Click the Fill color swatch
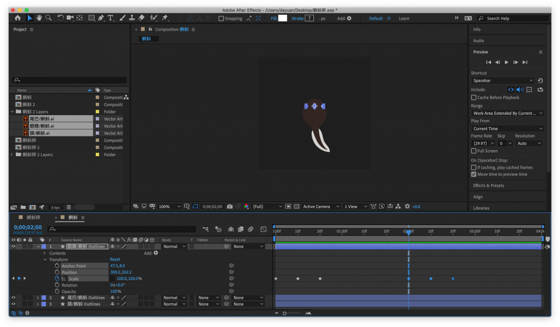This screenshot has height=327, width=560. pyautogui.click(x=282, y=18)
